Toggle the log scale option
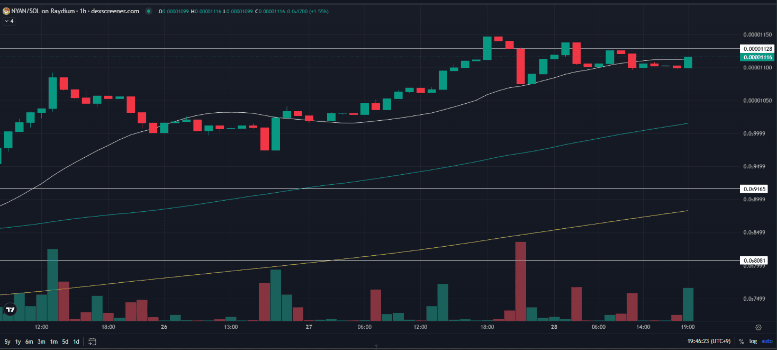777x350 pixels. coord(753,342)
